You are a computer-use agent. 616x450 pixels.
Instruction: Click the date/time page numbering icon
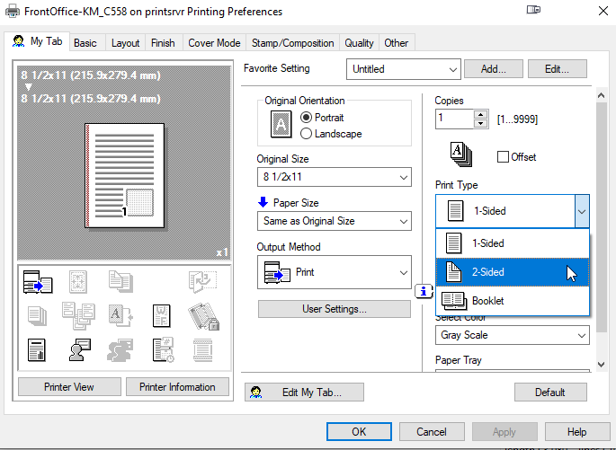click(163, 349)
